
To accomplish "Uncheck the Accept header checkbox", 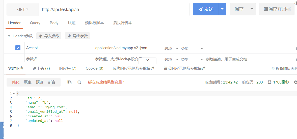I will point(18,48).
